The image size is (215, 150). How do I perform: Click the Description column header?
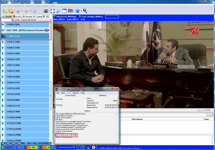(x=137, y=119)
